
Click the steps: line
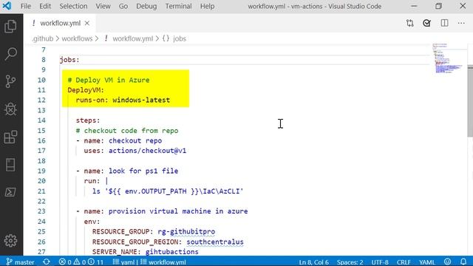[88, 120]
